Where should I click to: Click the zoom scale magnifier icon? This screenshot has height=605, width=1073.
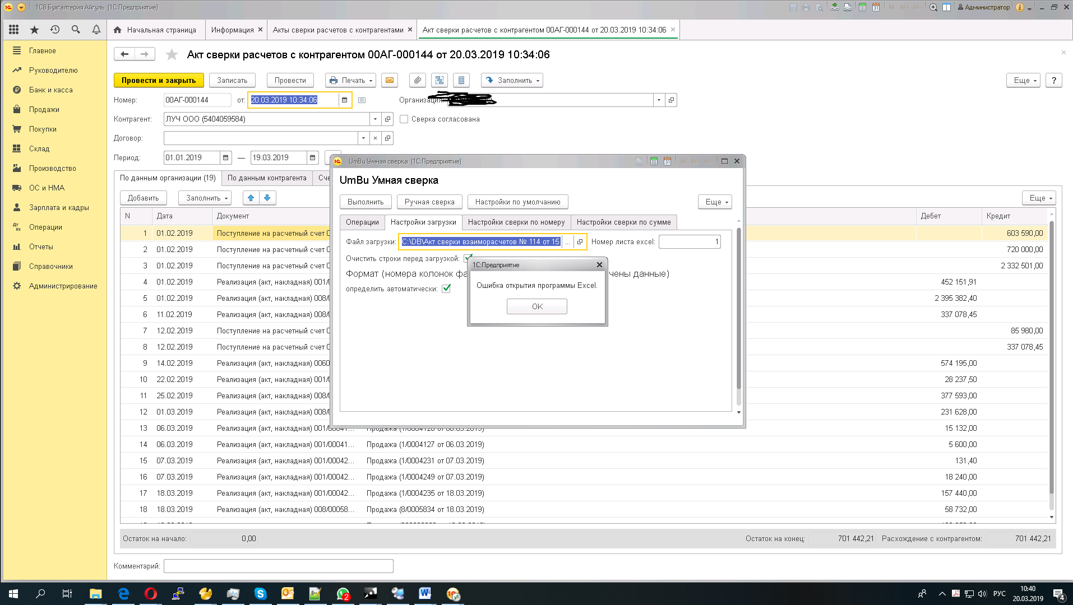(x=933, y=7)
